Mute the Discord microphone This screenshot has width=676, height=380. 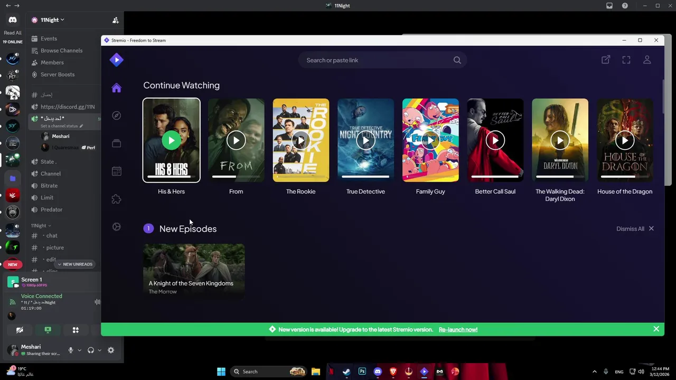[x=70, y=350]
